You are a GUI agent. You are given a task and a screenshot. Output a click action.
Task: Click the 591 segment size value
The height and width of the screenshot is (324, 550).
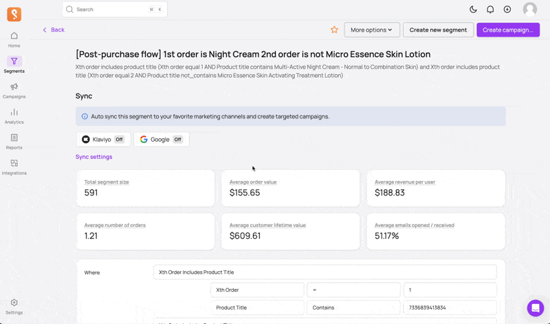point(91,193)
